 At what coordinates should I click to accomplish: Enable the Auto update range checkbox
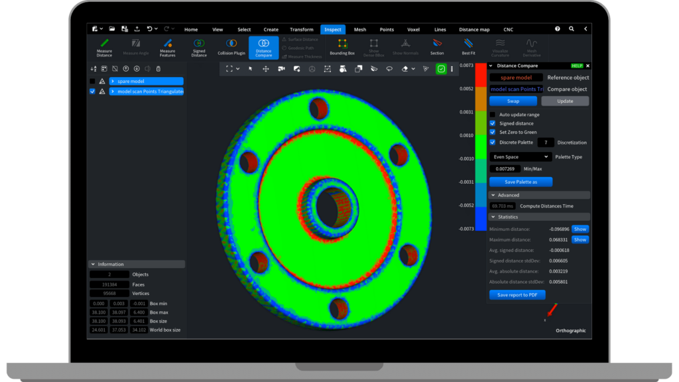click(x=493, y=115)
